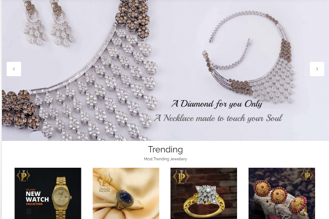Image resolution: width=329 pixels, height=219 pixels.
Task: Click the Trending section heading
Action: point(165,150)
